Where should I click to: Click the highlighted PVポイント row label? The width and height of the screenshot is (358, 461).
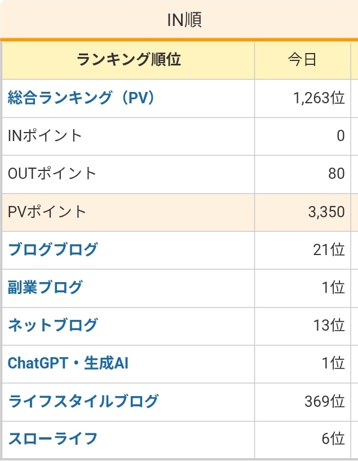(x=47, y=212)
